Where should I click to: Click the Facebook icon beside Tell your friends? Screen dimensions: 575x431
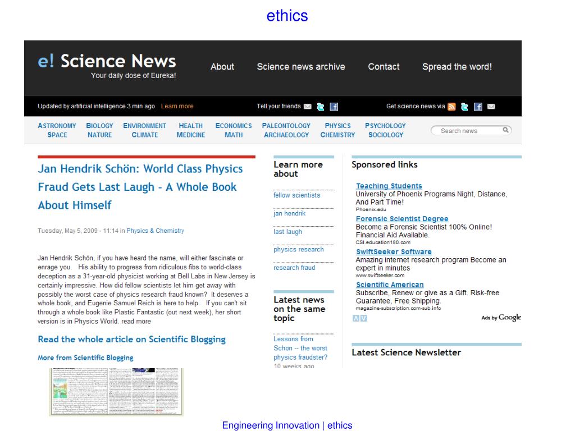coord(334,107)
